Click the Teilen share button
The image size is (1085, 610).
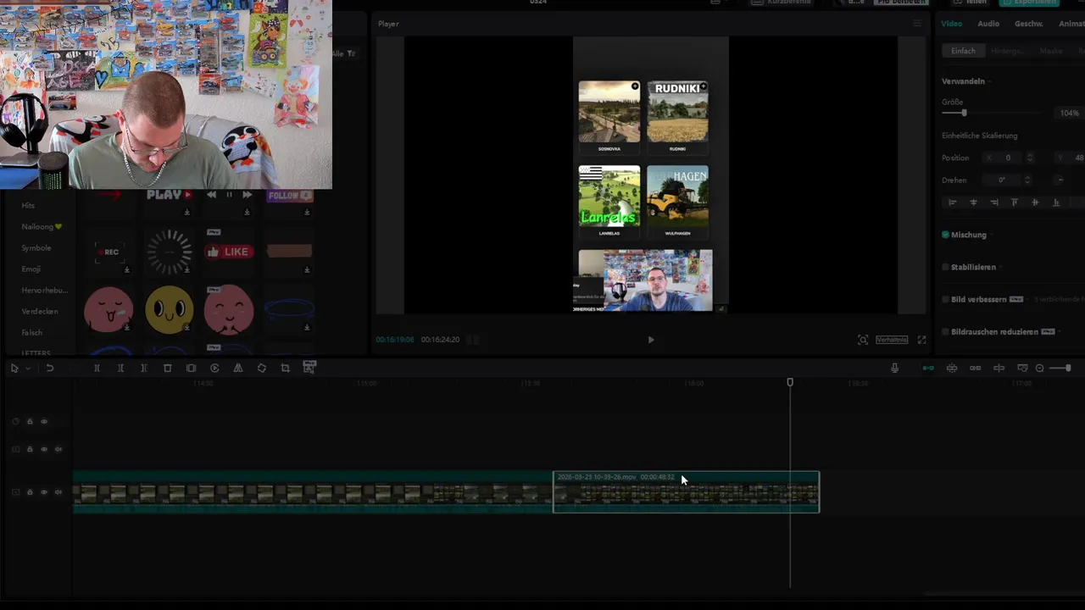coord(972,3)
